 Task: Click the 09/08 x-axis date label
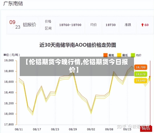(x=109, y=129)
